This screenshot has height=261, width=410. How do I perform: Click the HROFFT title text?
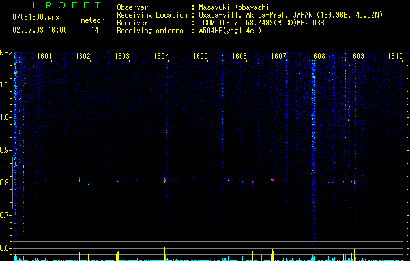[x=67, y=5]
